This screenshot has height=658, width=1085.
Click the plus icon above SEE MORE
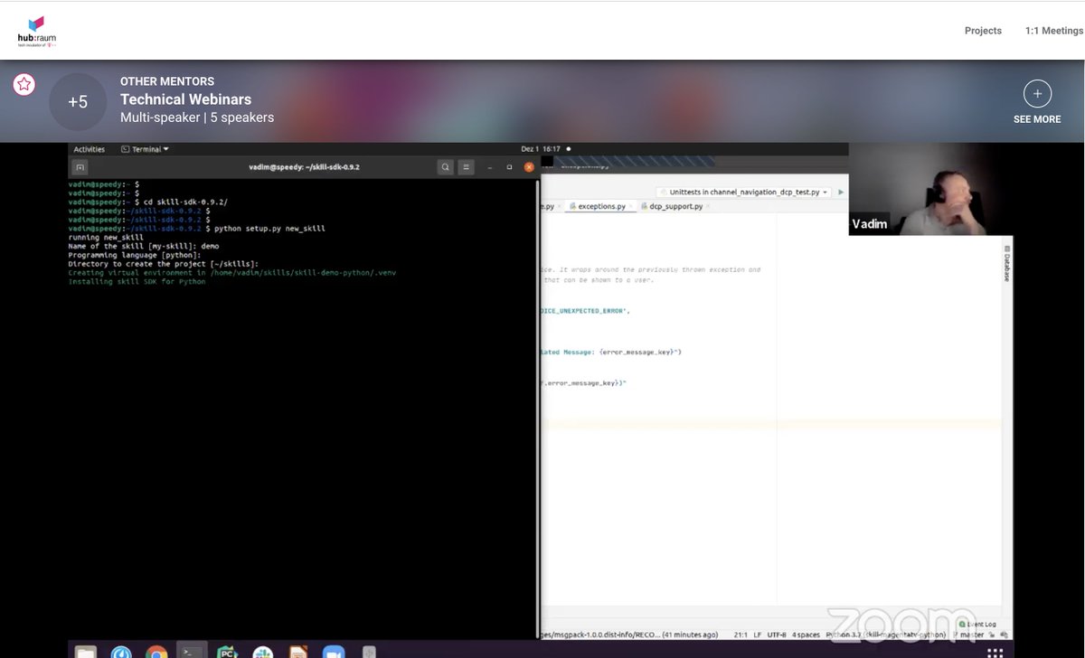pos(1037,93)
